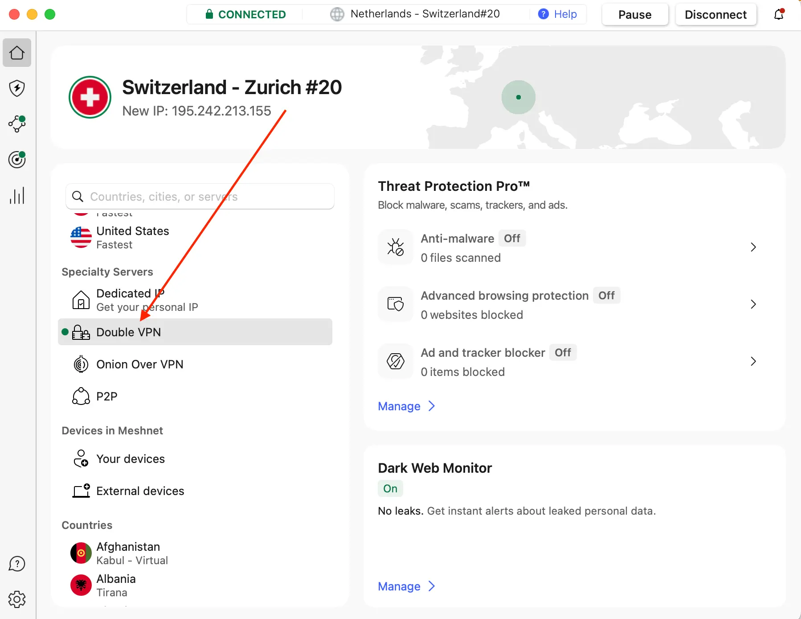The width and height of the screenshot is (801, 619).
Task: Open the Meshnet icon in sidebar
Action: coord(17,124)
